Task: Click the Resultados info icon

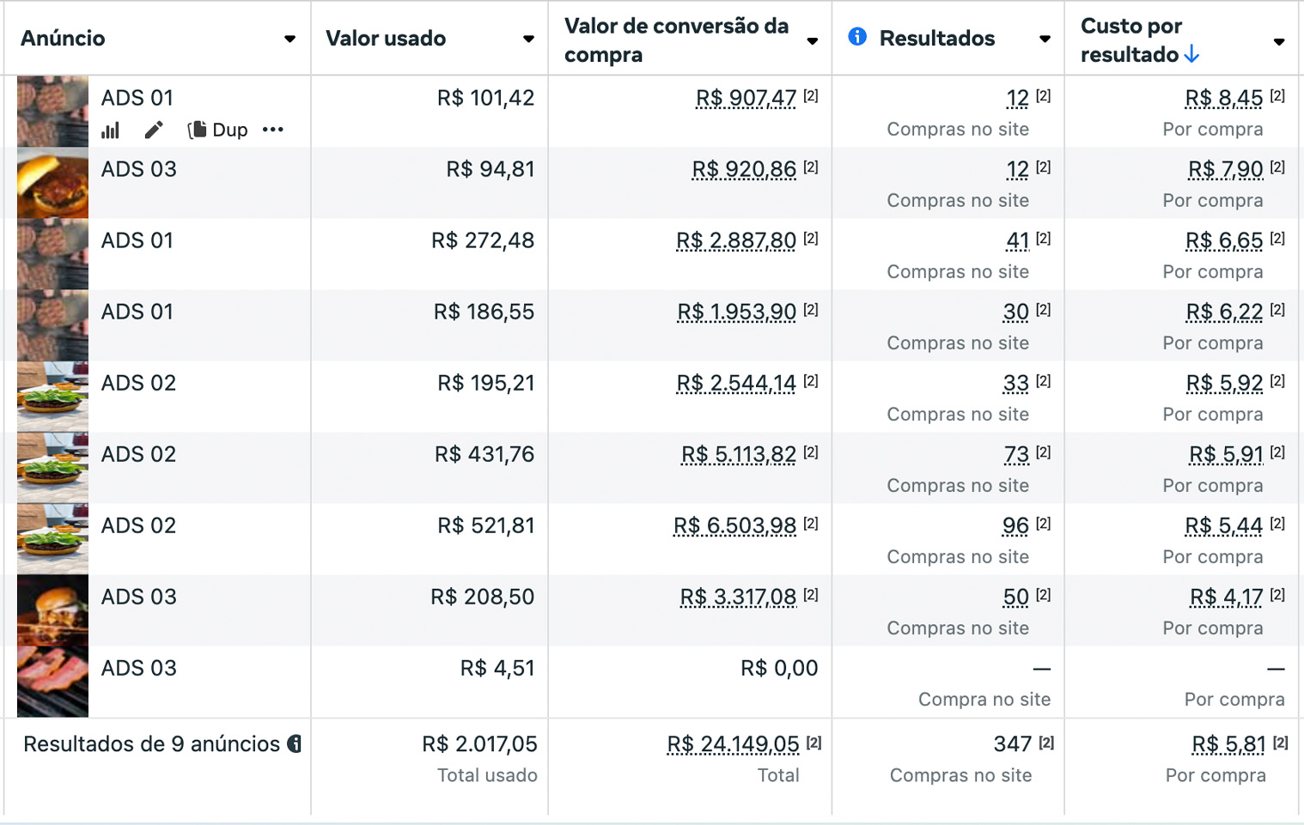Action: pos(857,37)
